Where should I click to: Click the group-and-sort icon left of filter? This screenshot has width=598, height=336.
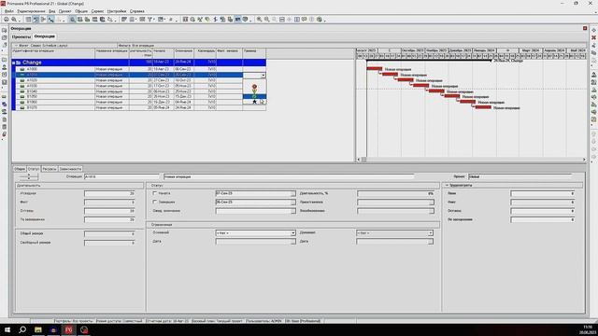(x=142, y=20)
